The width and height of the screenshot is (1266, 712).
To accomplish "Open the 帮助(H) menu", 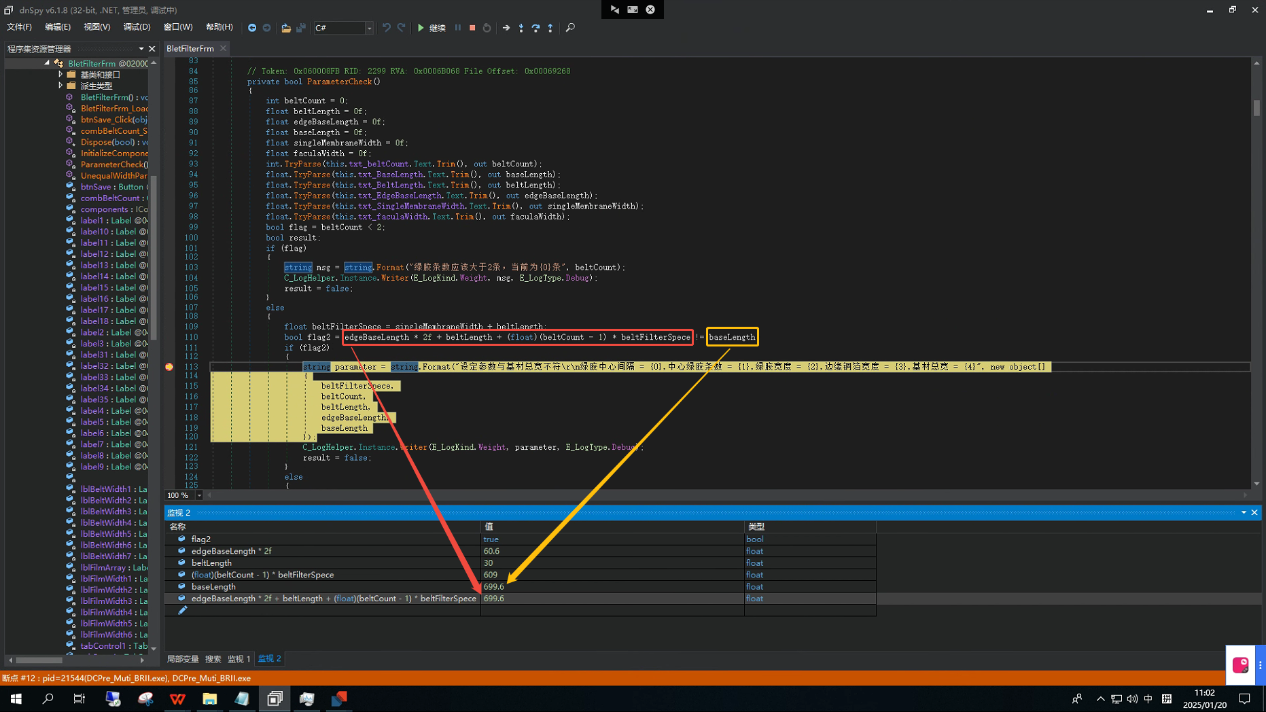I will 219,27.
